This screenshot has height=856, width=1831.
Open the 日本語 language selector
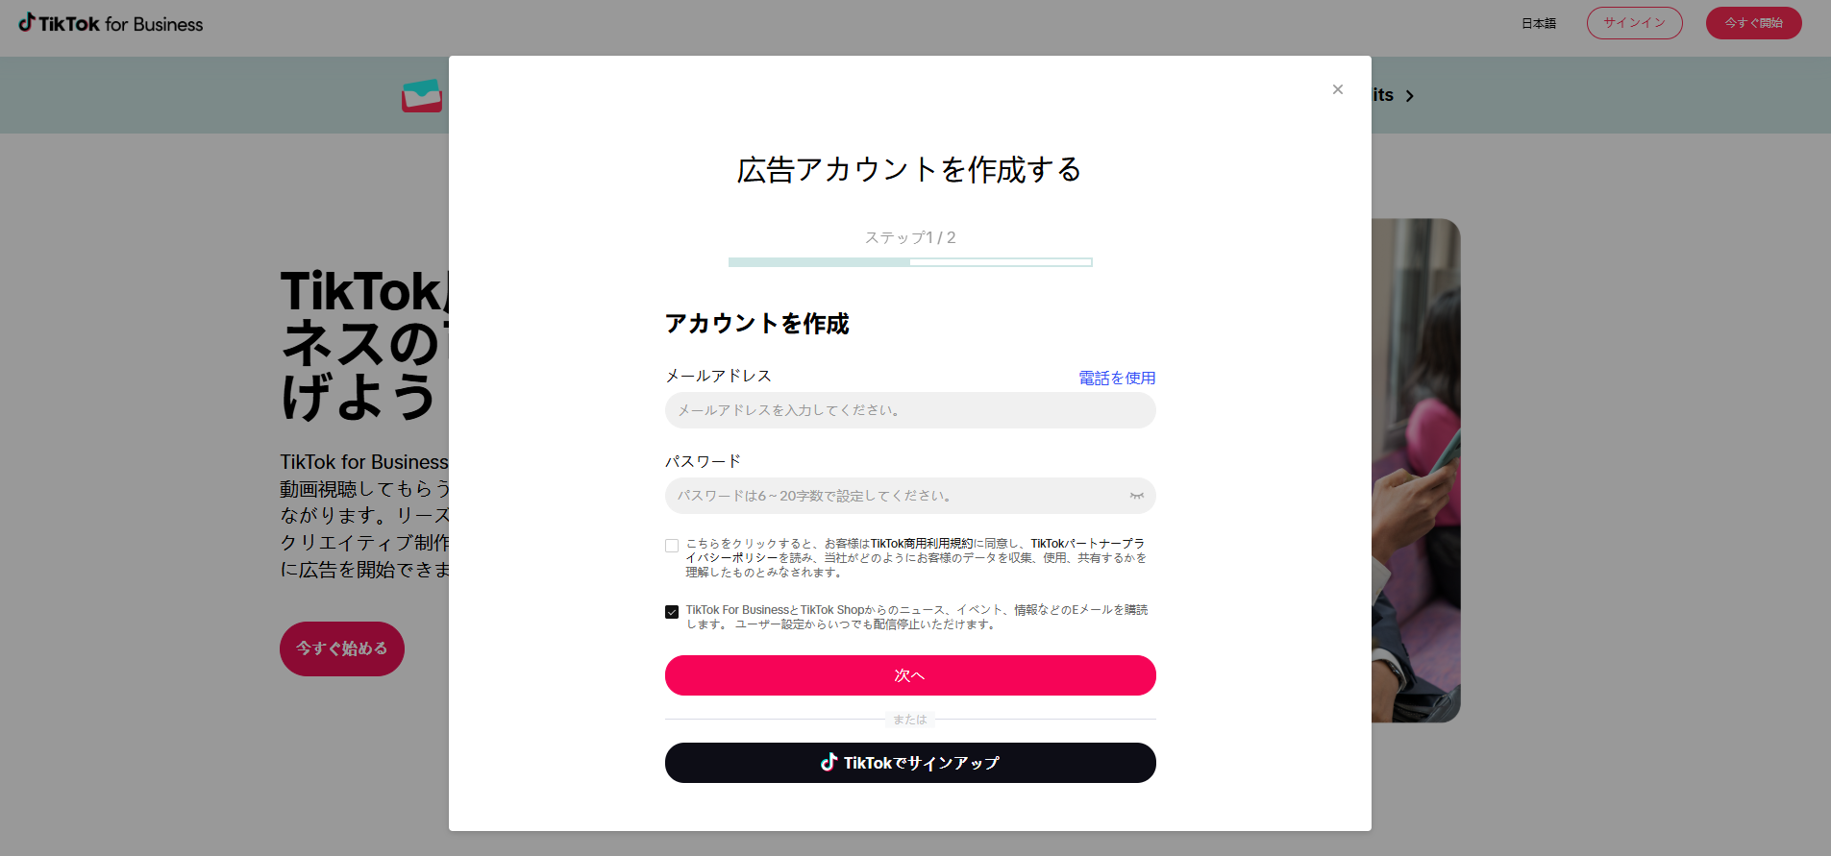[x=1538, y=23]
